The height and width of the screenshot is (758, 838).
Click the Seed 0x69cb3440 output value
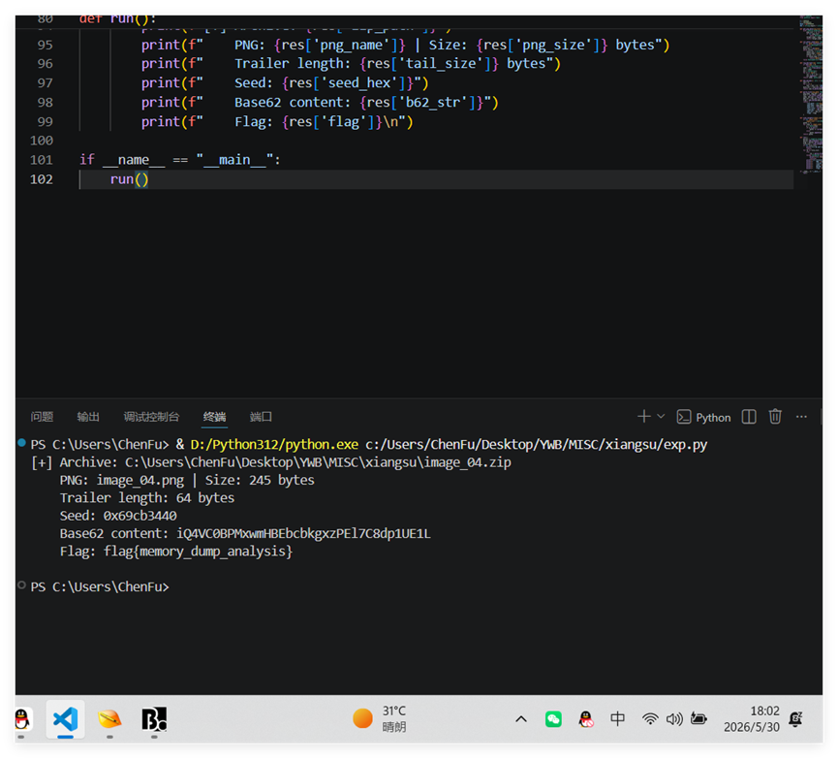pos(140,516)
